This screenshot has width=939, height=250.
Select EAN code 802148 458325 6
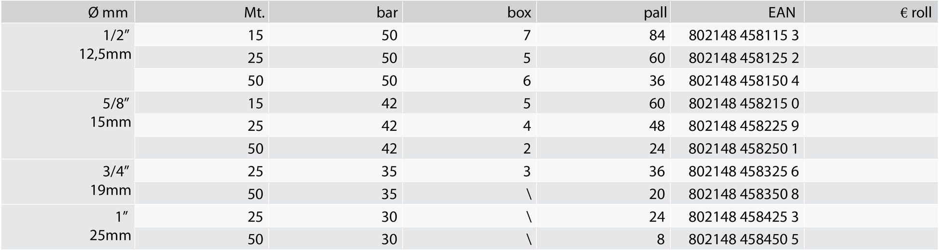coord(744,171)
